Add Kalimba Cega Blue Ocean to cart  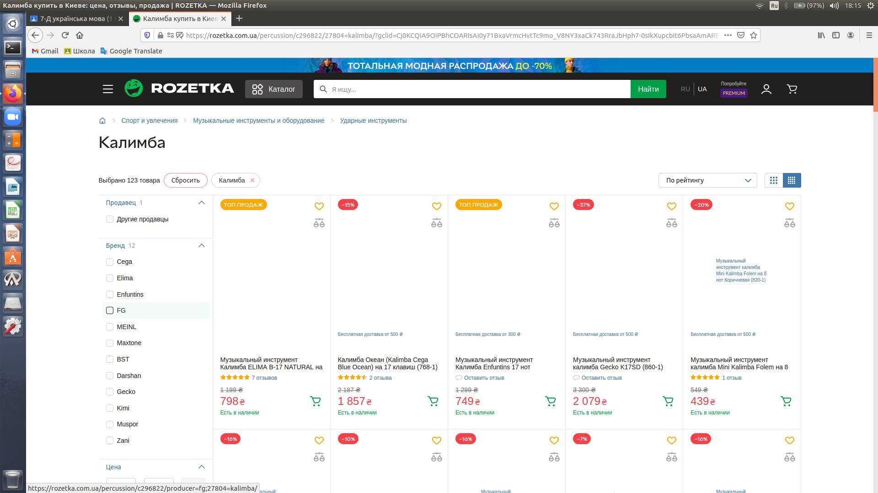[433, 401]
